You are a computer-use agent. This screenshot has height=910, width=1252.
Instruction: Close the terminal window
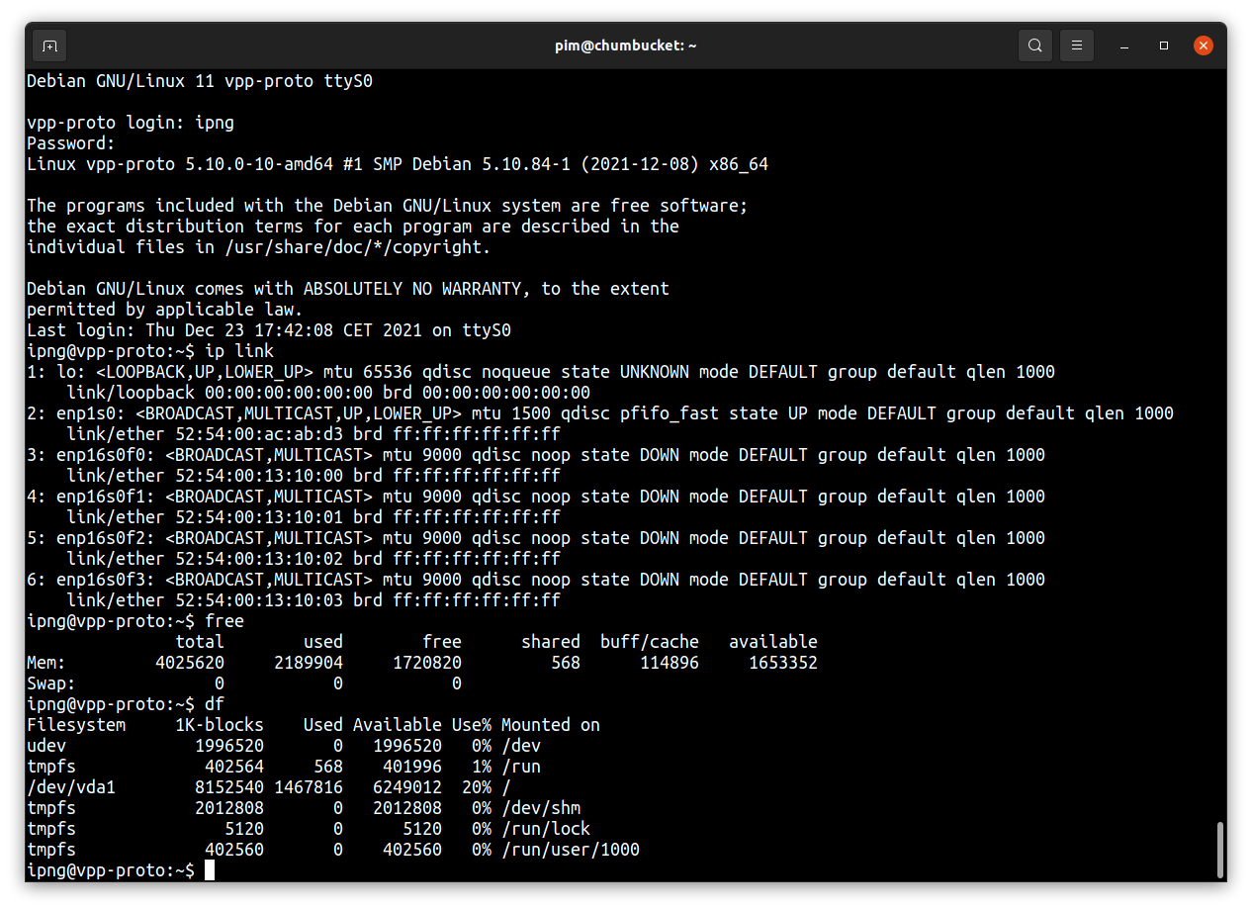coord(1204,45)
